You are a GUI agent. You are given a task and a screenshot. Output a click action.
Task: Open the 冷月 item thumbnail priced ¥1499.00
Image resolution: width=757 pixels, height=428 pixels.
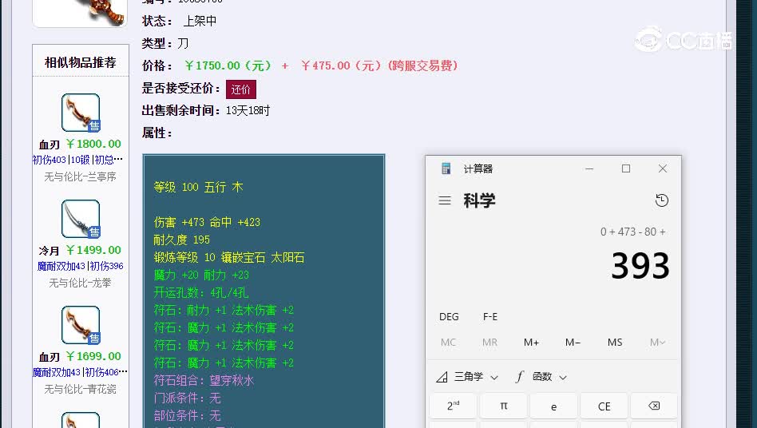pyautogui.click(x=81, y=219)
